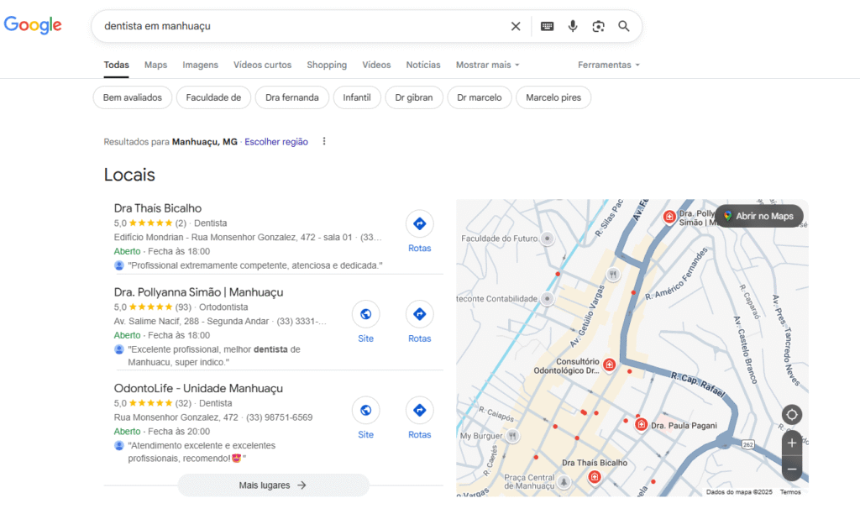This screenshot has width=860, height=514.
Task: Go to the Notícias tab
Action: tap(423, 65)
